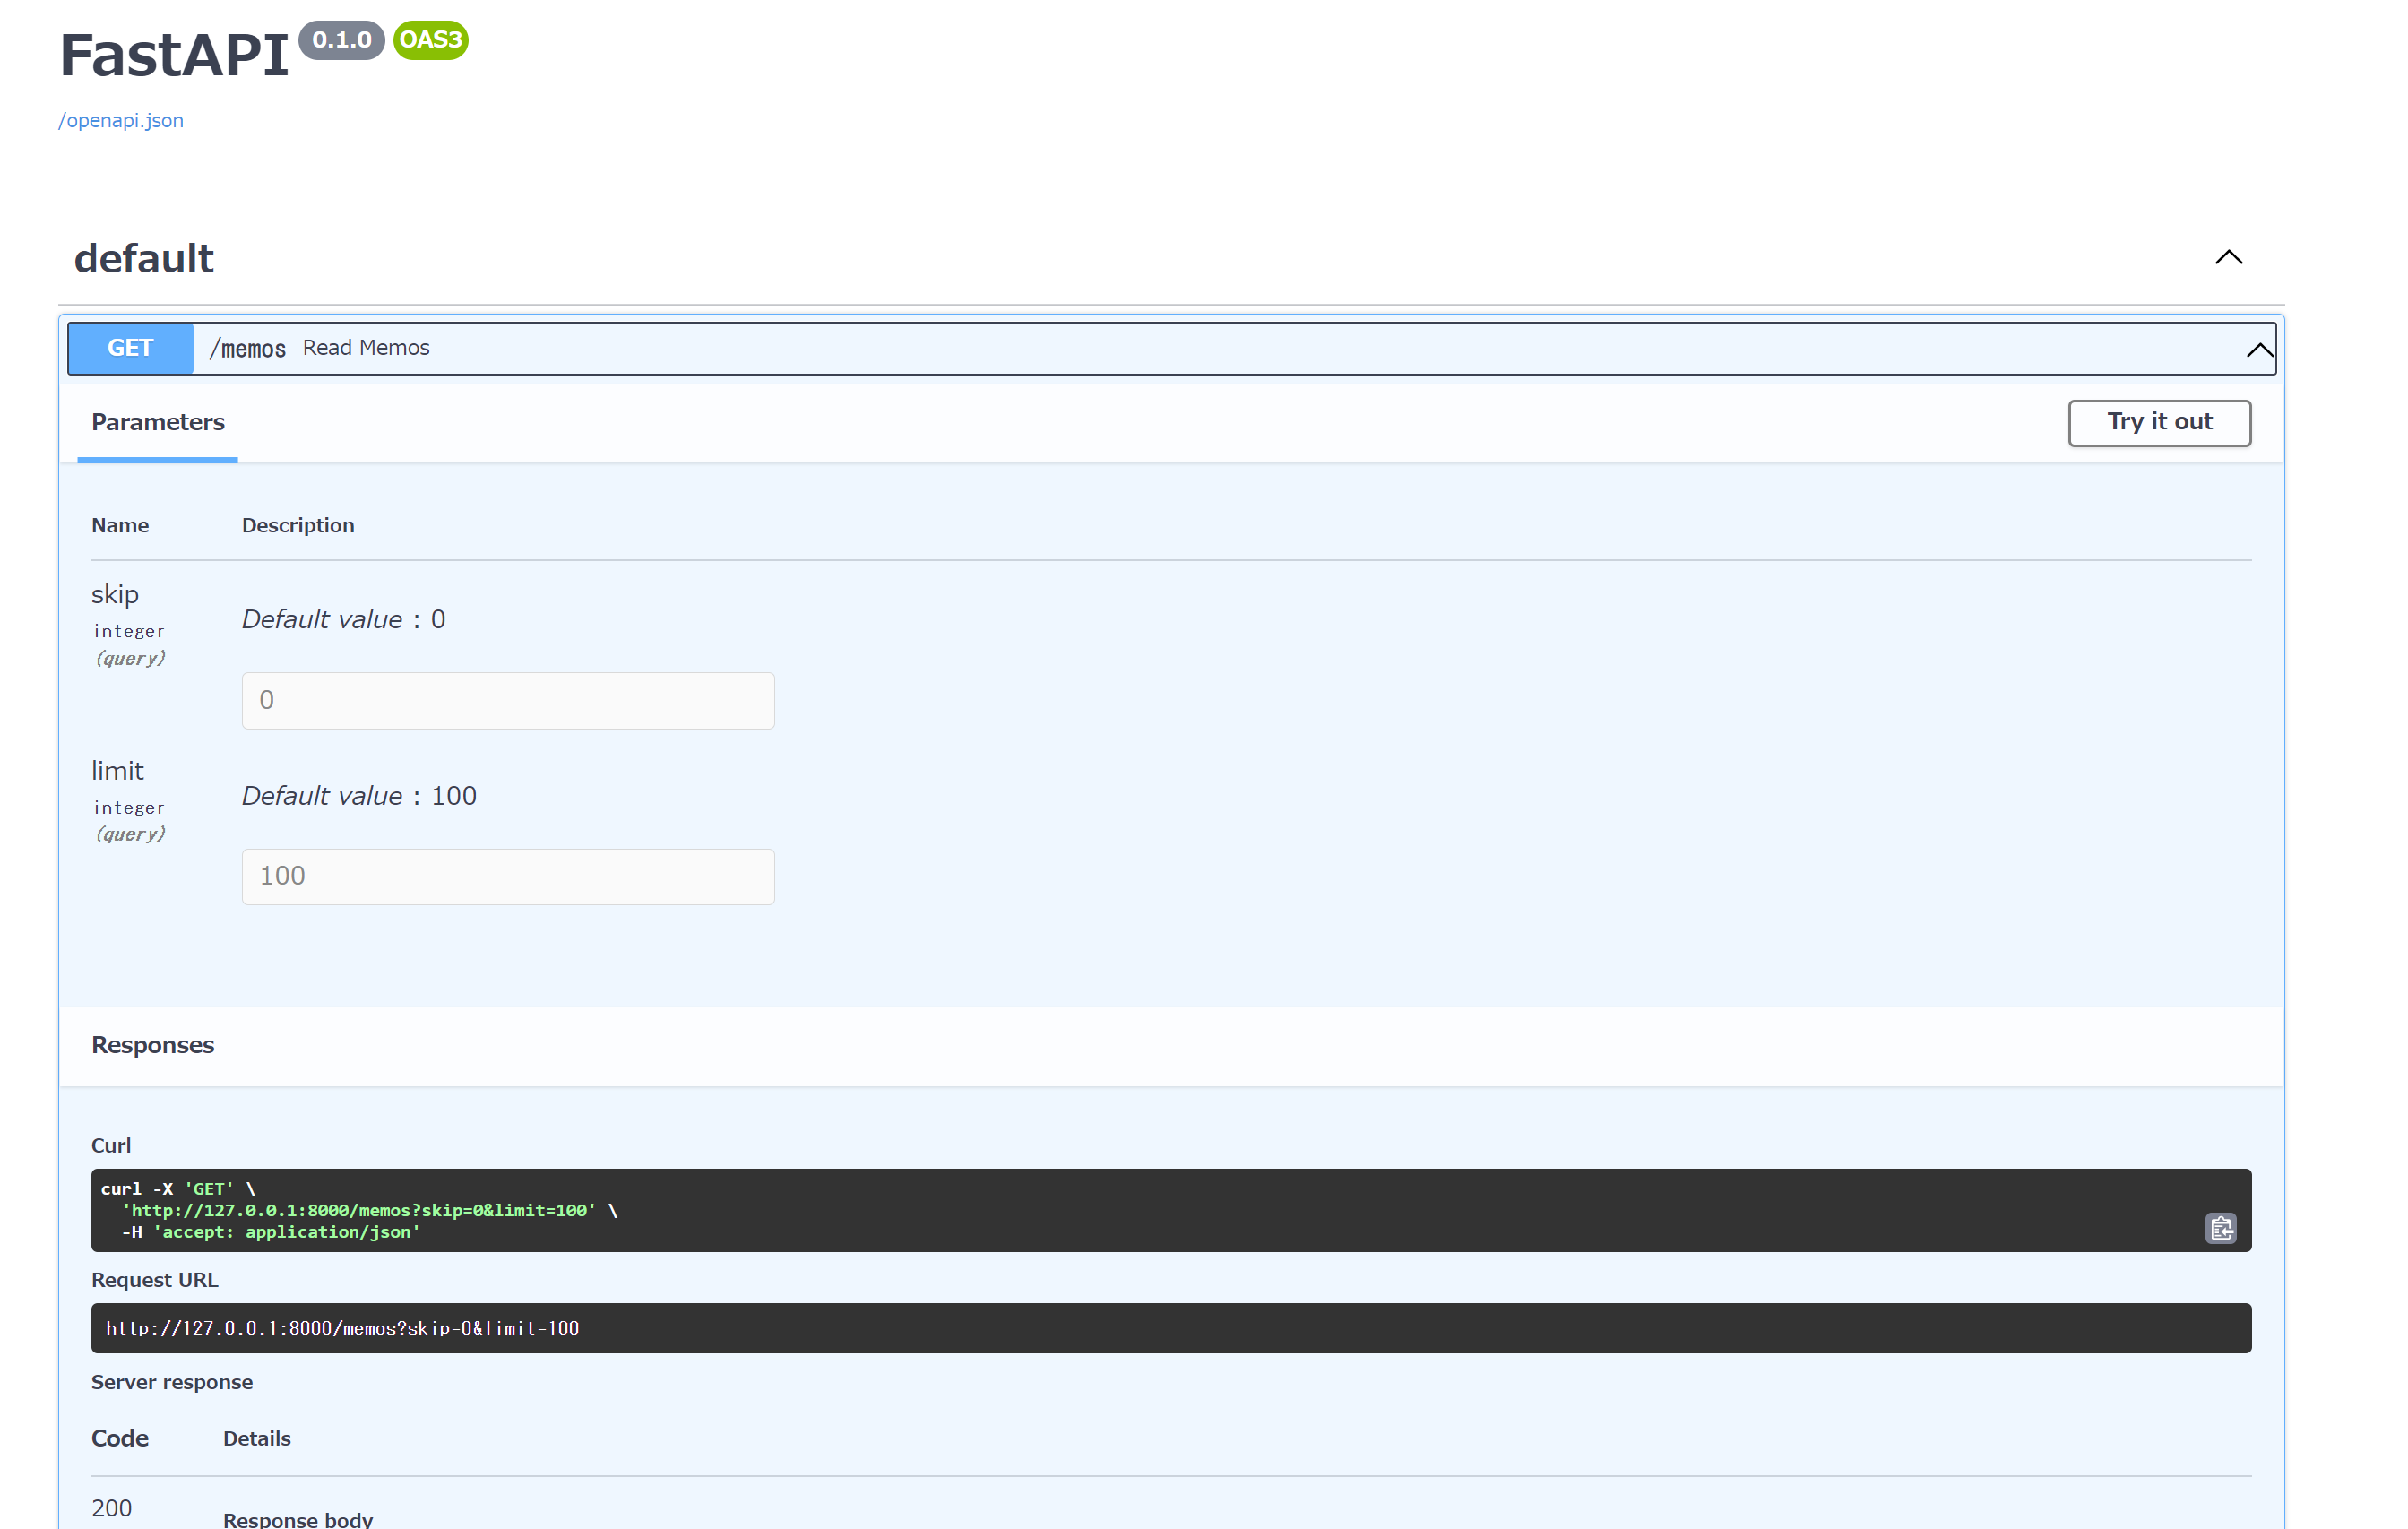Click the /memos endpoint path text
Screen dimensions: 2408x1529
click(247, 348)
